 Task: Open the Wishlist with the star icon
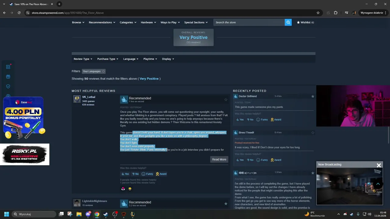305,22
